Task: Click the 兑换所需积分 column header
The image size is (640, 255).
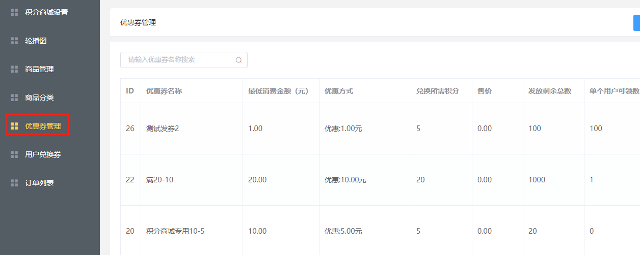Action: click(x=437, y=91)
